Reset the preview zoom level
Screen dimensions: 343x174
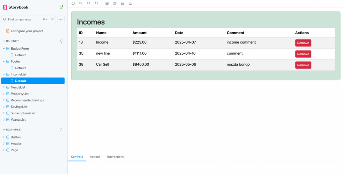pyautogui.click(x=96, y=3)
